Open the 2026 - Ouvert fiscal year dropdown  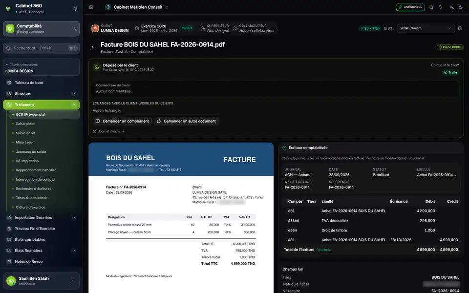(426, 28)
